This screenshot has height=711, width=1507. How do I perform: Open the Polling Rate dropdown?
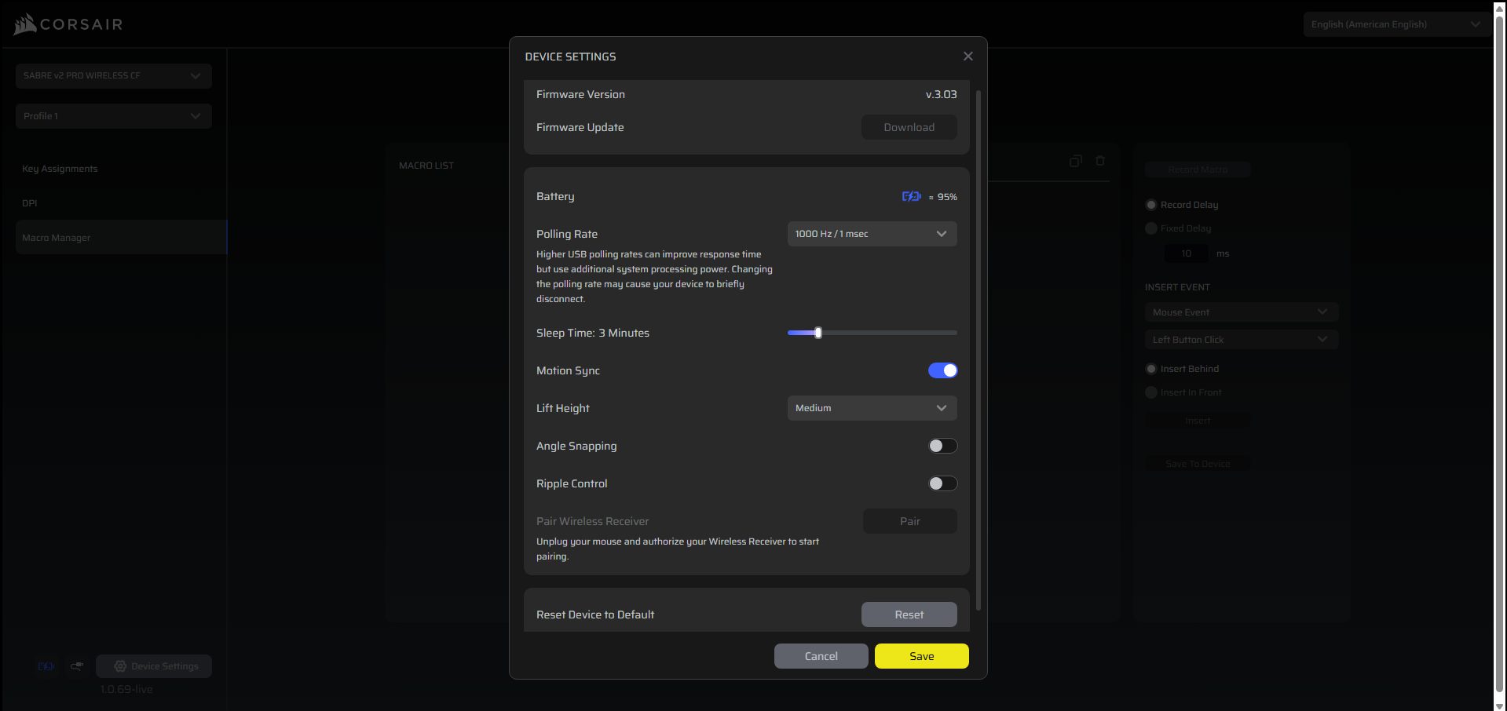pos(872,234)
